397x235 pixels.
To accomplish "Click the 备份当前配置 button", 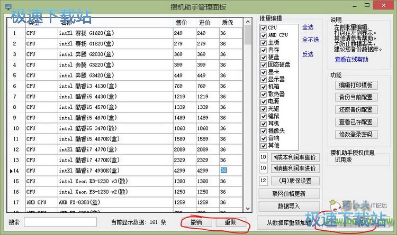I will [356, 97].
